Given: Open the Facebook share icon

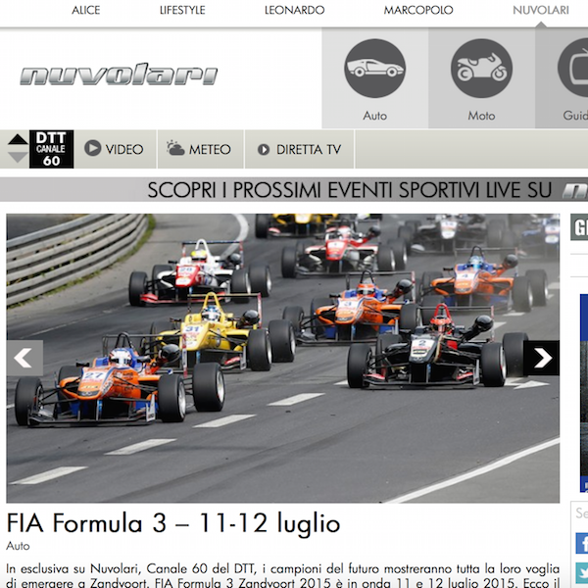Looking at the screenshot, I should [581, 543].
